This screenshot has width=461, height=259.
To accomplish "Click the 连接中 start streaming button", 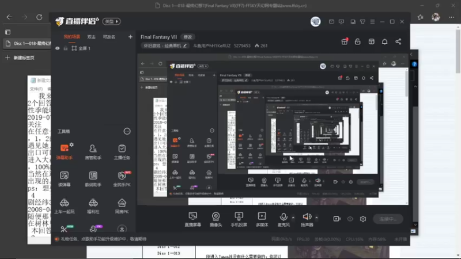I will tap(388, 219).
